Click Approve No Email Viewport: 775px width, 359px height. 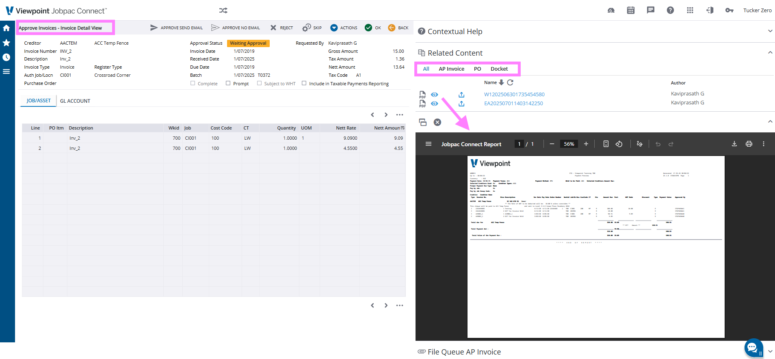(x=236, y=28)
